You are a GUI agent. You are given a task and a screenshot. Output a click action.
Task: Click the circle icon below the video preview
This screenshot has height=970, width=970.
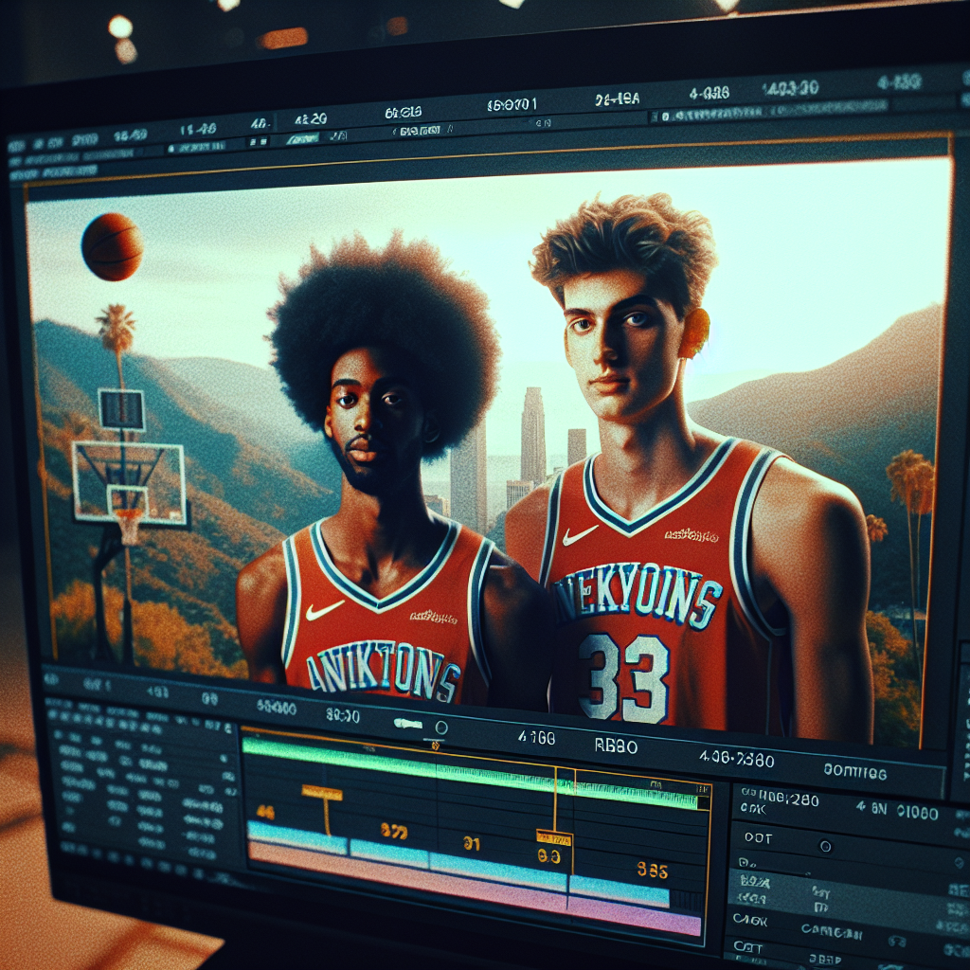coord(441,727)
